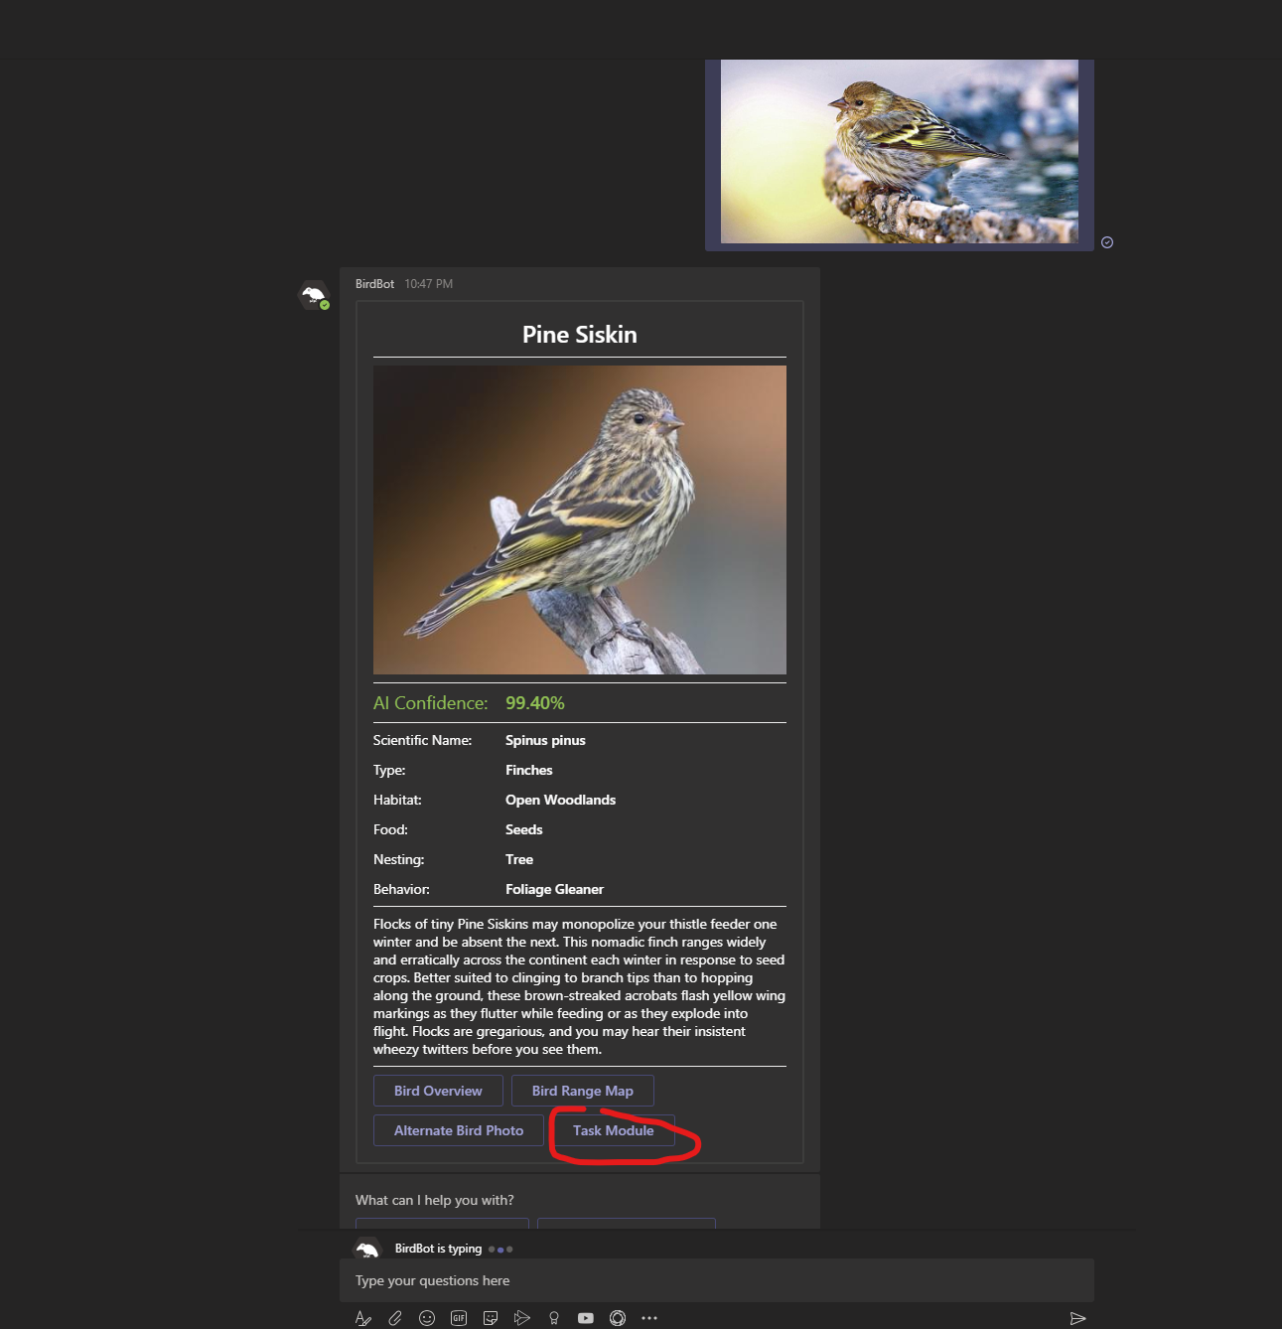Screen dimensions: 1282x1329
Task: Click 'What can I help you with?' text
Action: tap(435, 1200)
